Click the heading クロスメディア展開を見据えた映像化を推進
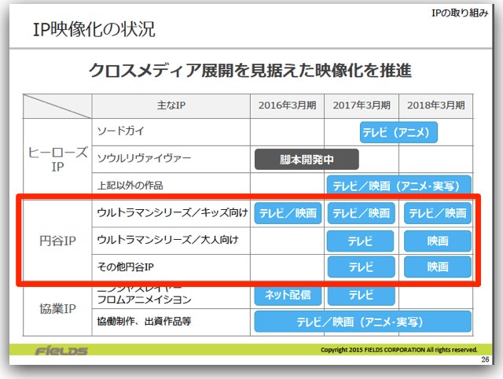Image resolution: width=503 pixels, height=379 pixels. point(250,70)
